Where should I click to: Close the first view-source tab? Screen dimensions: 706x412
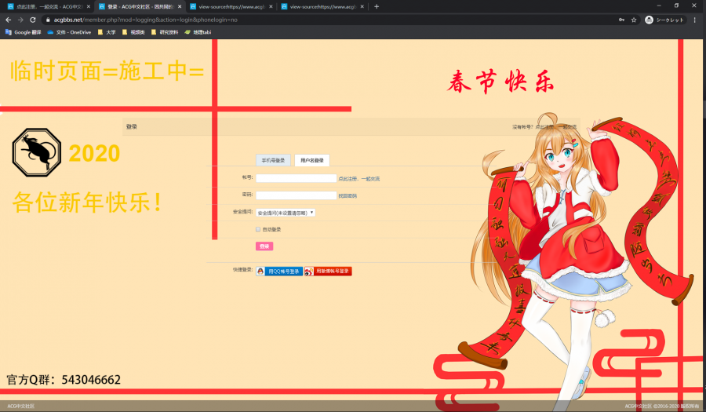tap(271, 6)
